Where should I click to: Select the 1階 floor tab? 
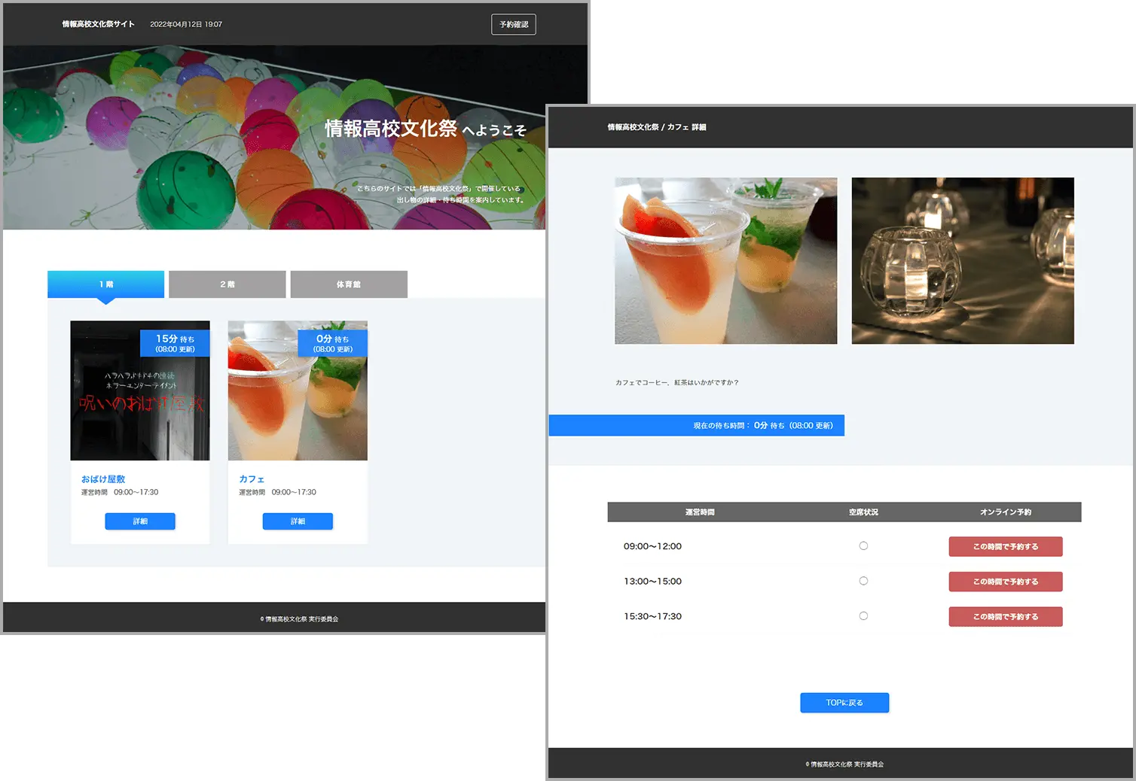105,284
